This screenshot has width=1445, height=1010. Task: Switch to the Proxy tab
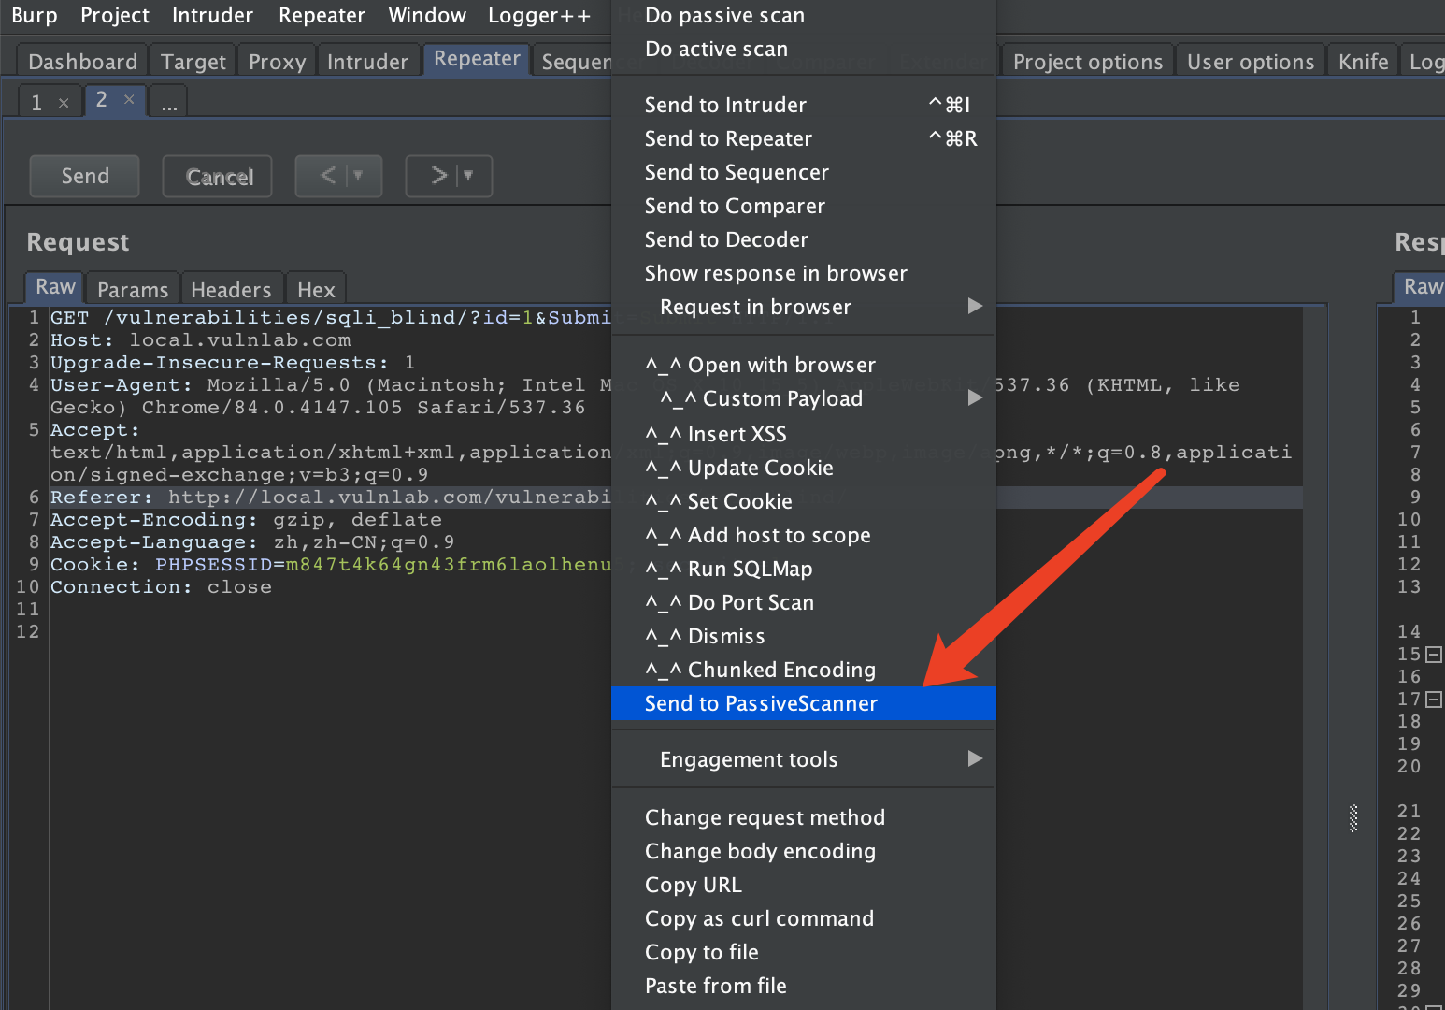(277, 62)
